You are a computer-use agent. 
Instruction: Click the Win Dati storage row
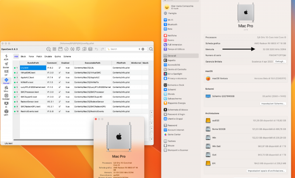coord(246,146)
